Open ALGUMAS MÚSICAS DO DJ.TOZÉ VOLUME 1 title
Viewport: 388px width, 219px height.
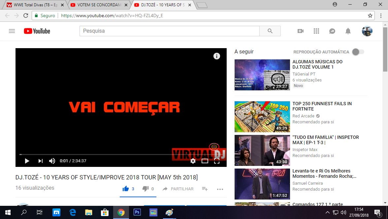pyautogui.click(x=317, y=64)
